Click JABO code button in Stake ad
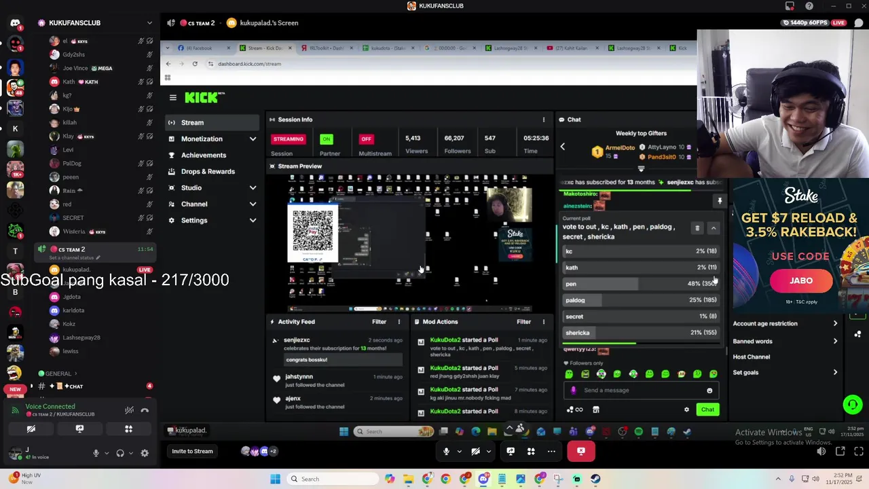Image resolution: width=869 pixels, height=489 pixels. tap(801, 280)
